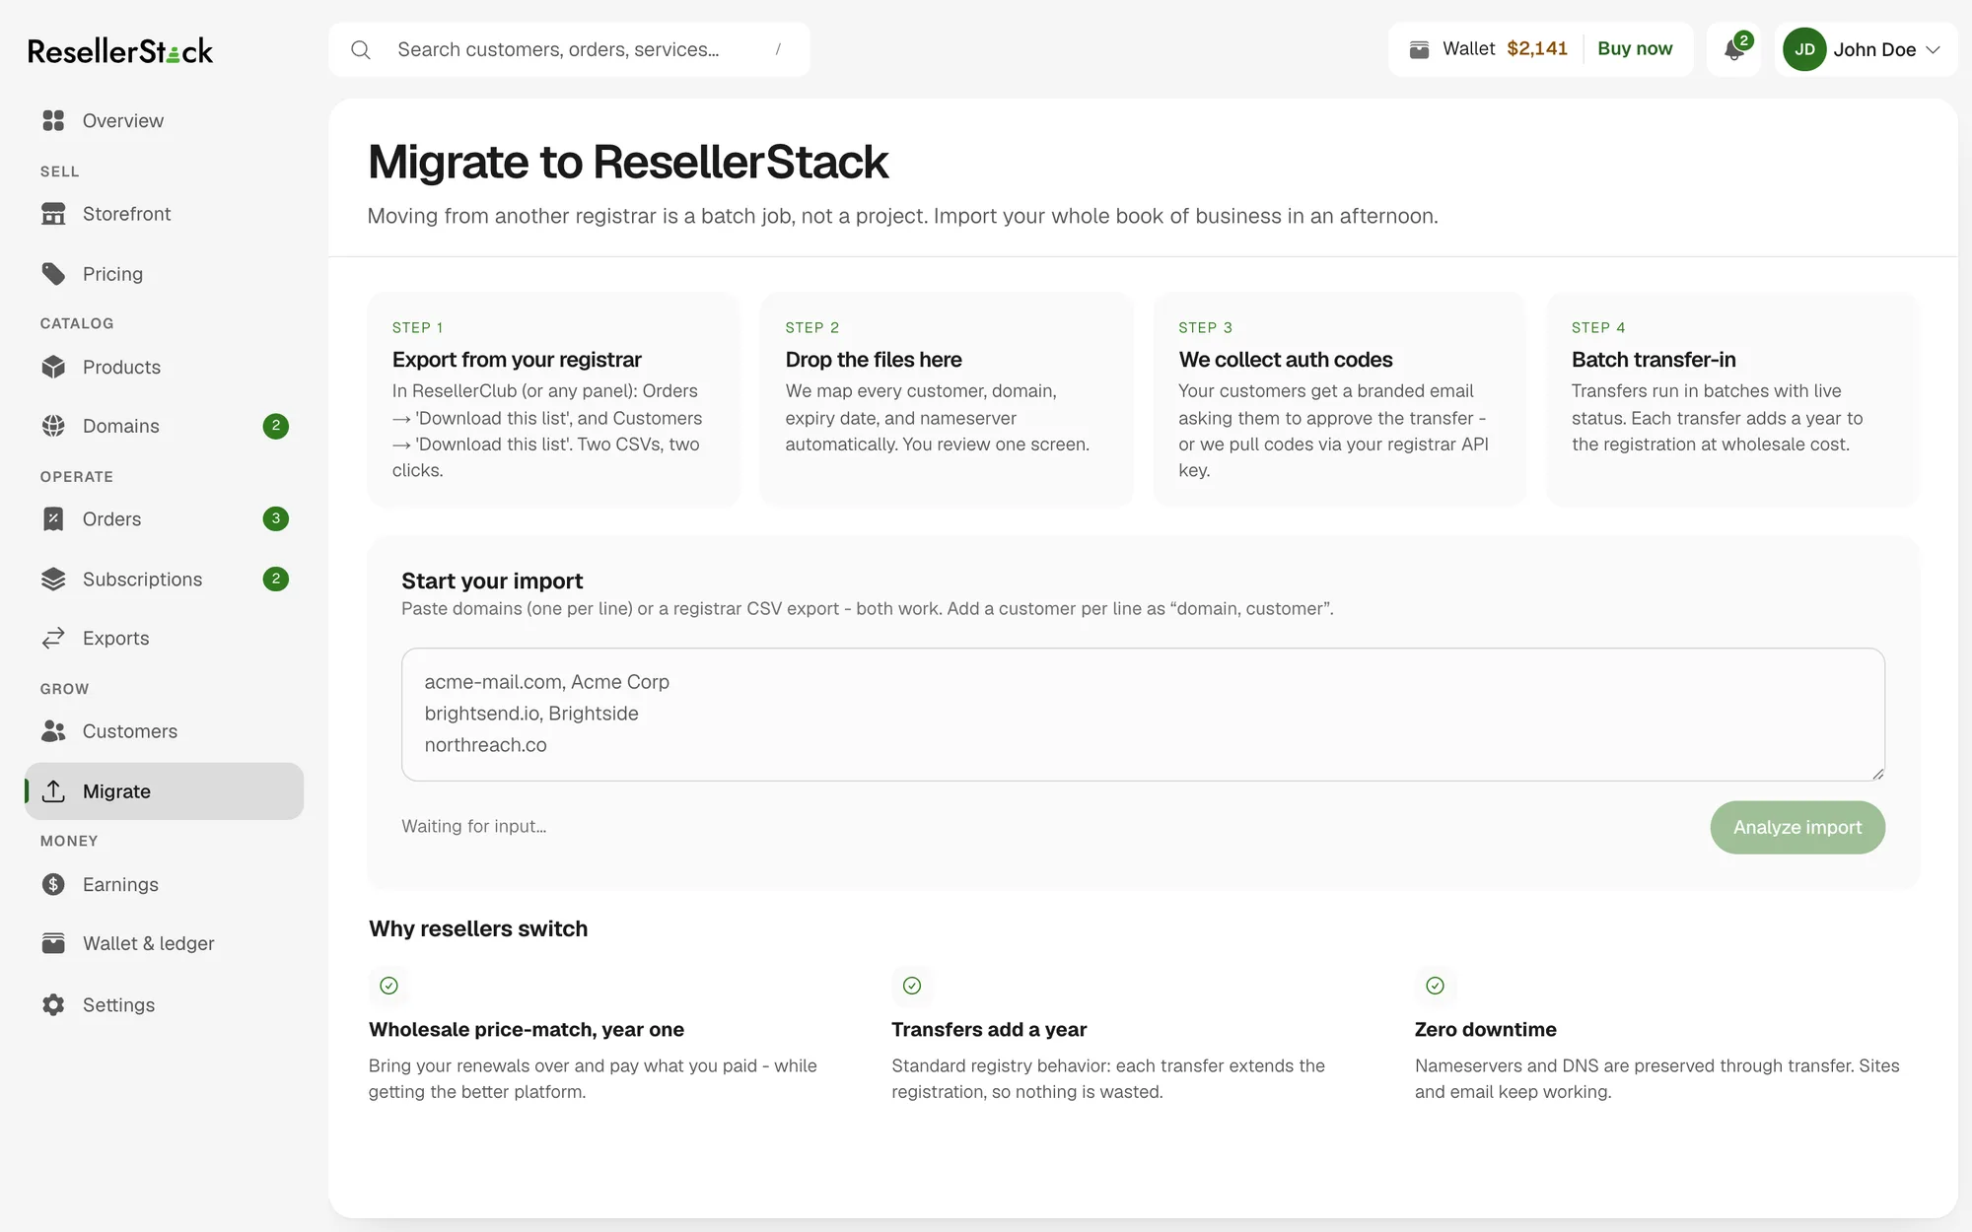Click the domains import textarea

pos(1143,715)
